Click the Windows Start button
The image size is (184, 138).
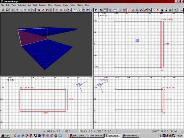tap(5, 135)
